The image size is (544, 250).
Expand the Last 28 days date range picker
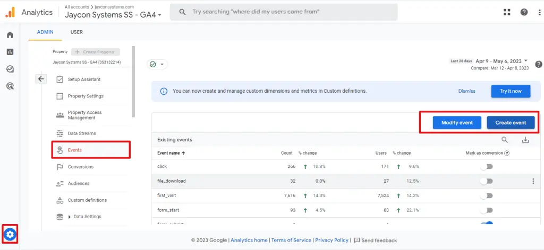tap(501, 61)
